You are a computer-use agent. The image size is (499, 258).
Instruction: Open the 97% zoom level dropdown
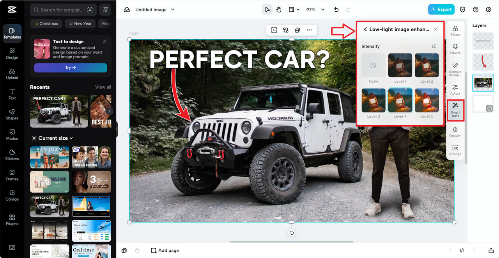pos(315,10)
